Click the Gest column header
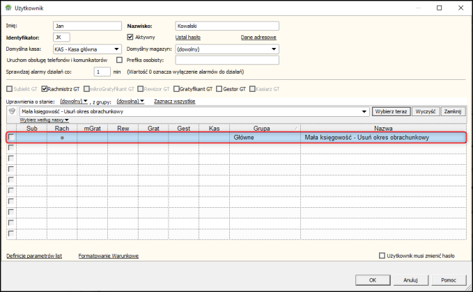The width and height of the screenshot is (473, 292). 184,128
